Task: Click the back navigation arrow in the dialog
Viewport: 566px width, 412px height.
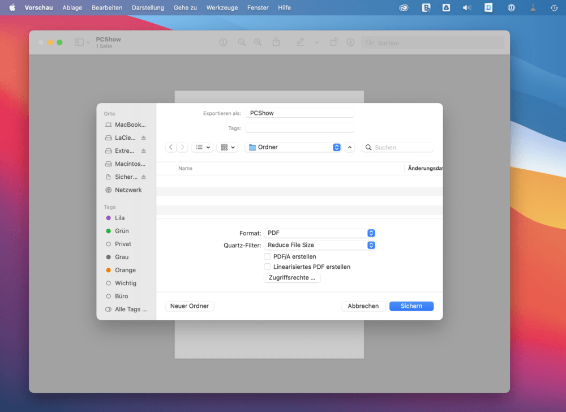Action: click(x=171, y=147)
